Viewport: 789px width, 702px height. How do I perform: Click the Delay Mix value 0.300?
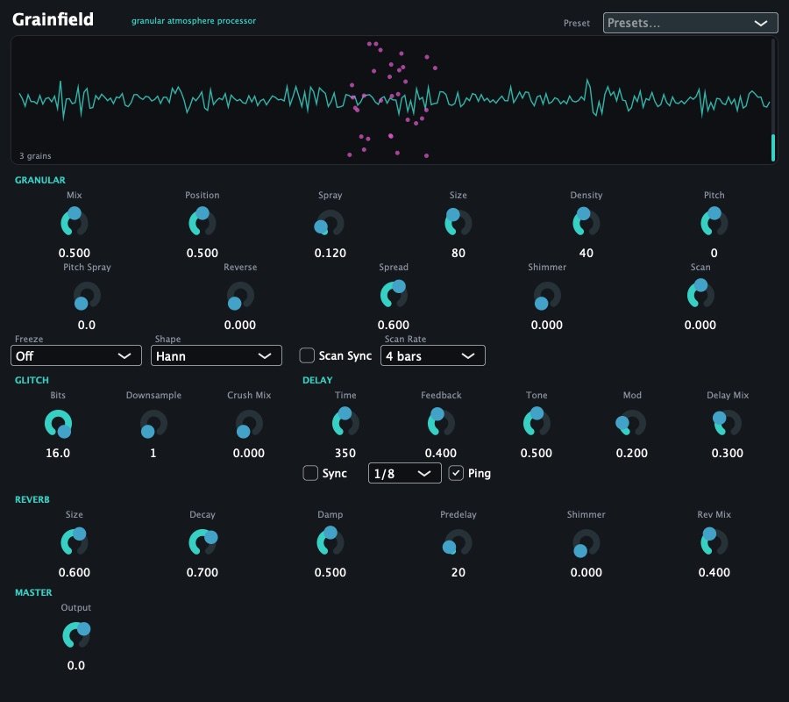[727, 453]
